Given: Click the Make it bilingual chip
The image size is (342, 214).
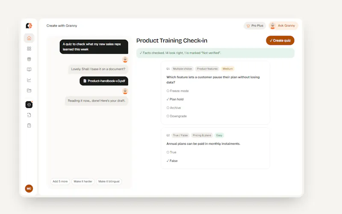Looking at the screenshot, I should pos(109,181).
